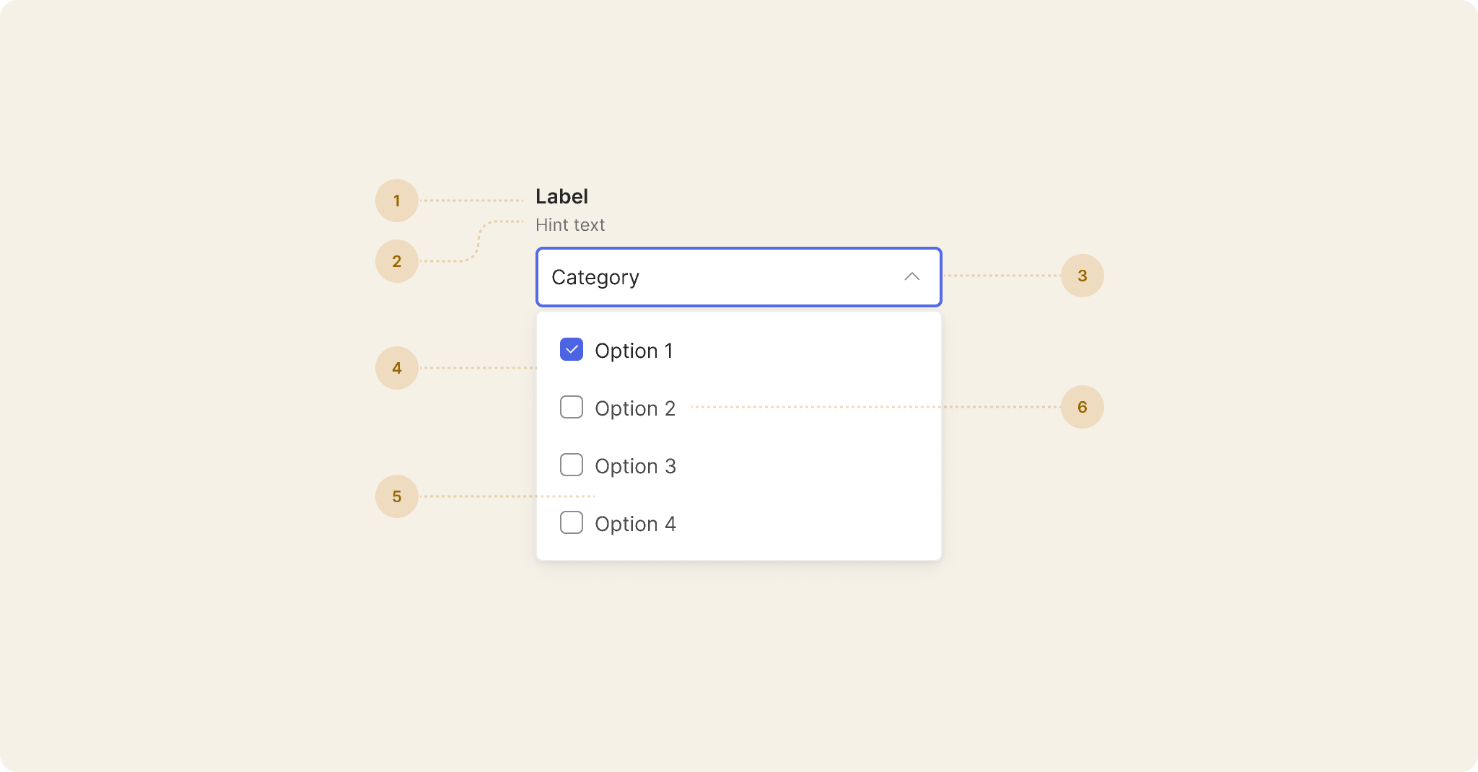1478x772 pixels.
Task: Collapse the dropdown using the chevron arrow
Action: (x=912, y=277)
